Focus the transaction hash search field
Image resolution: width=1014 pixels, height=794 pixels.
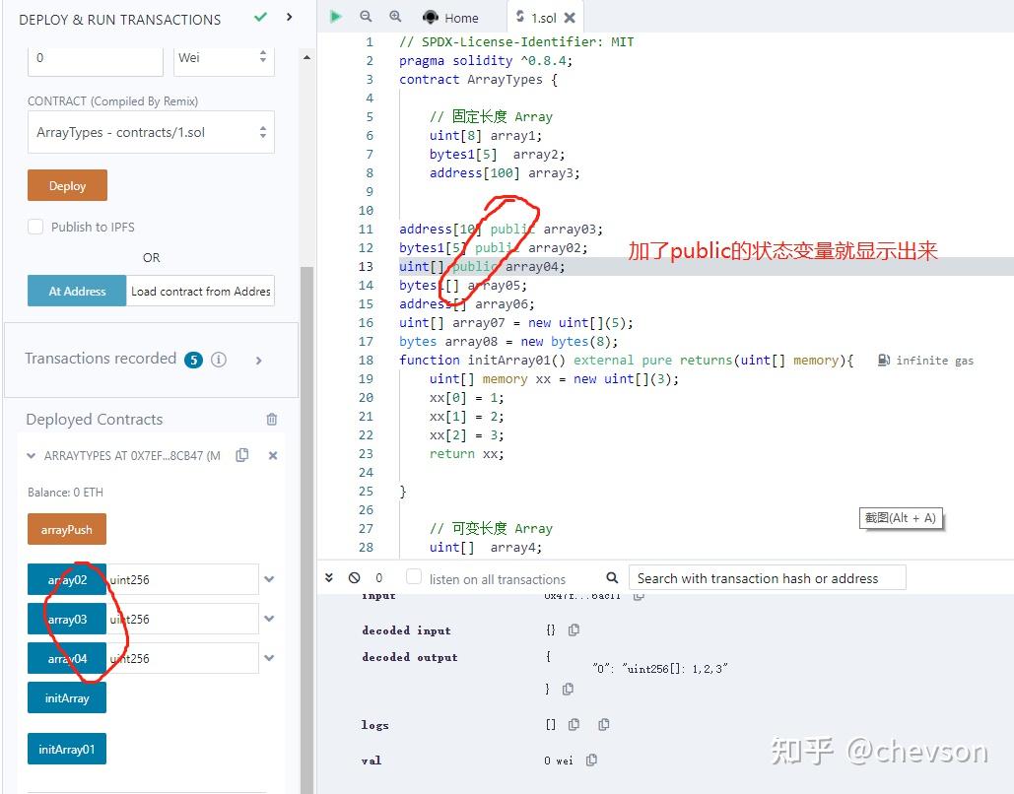click(767, 578)
